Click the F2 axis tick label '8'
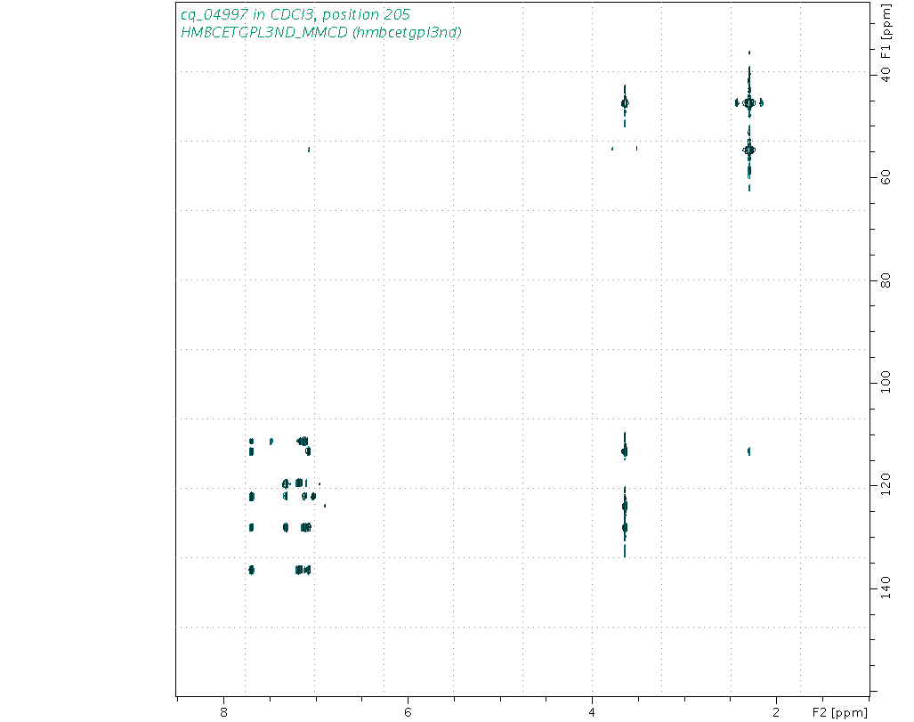The height and width of the screenshot is (722, 914). [x=224, y=713]
